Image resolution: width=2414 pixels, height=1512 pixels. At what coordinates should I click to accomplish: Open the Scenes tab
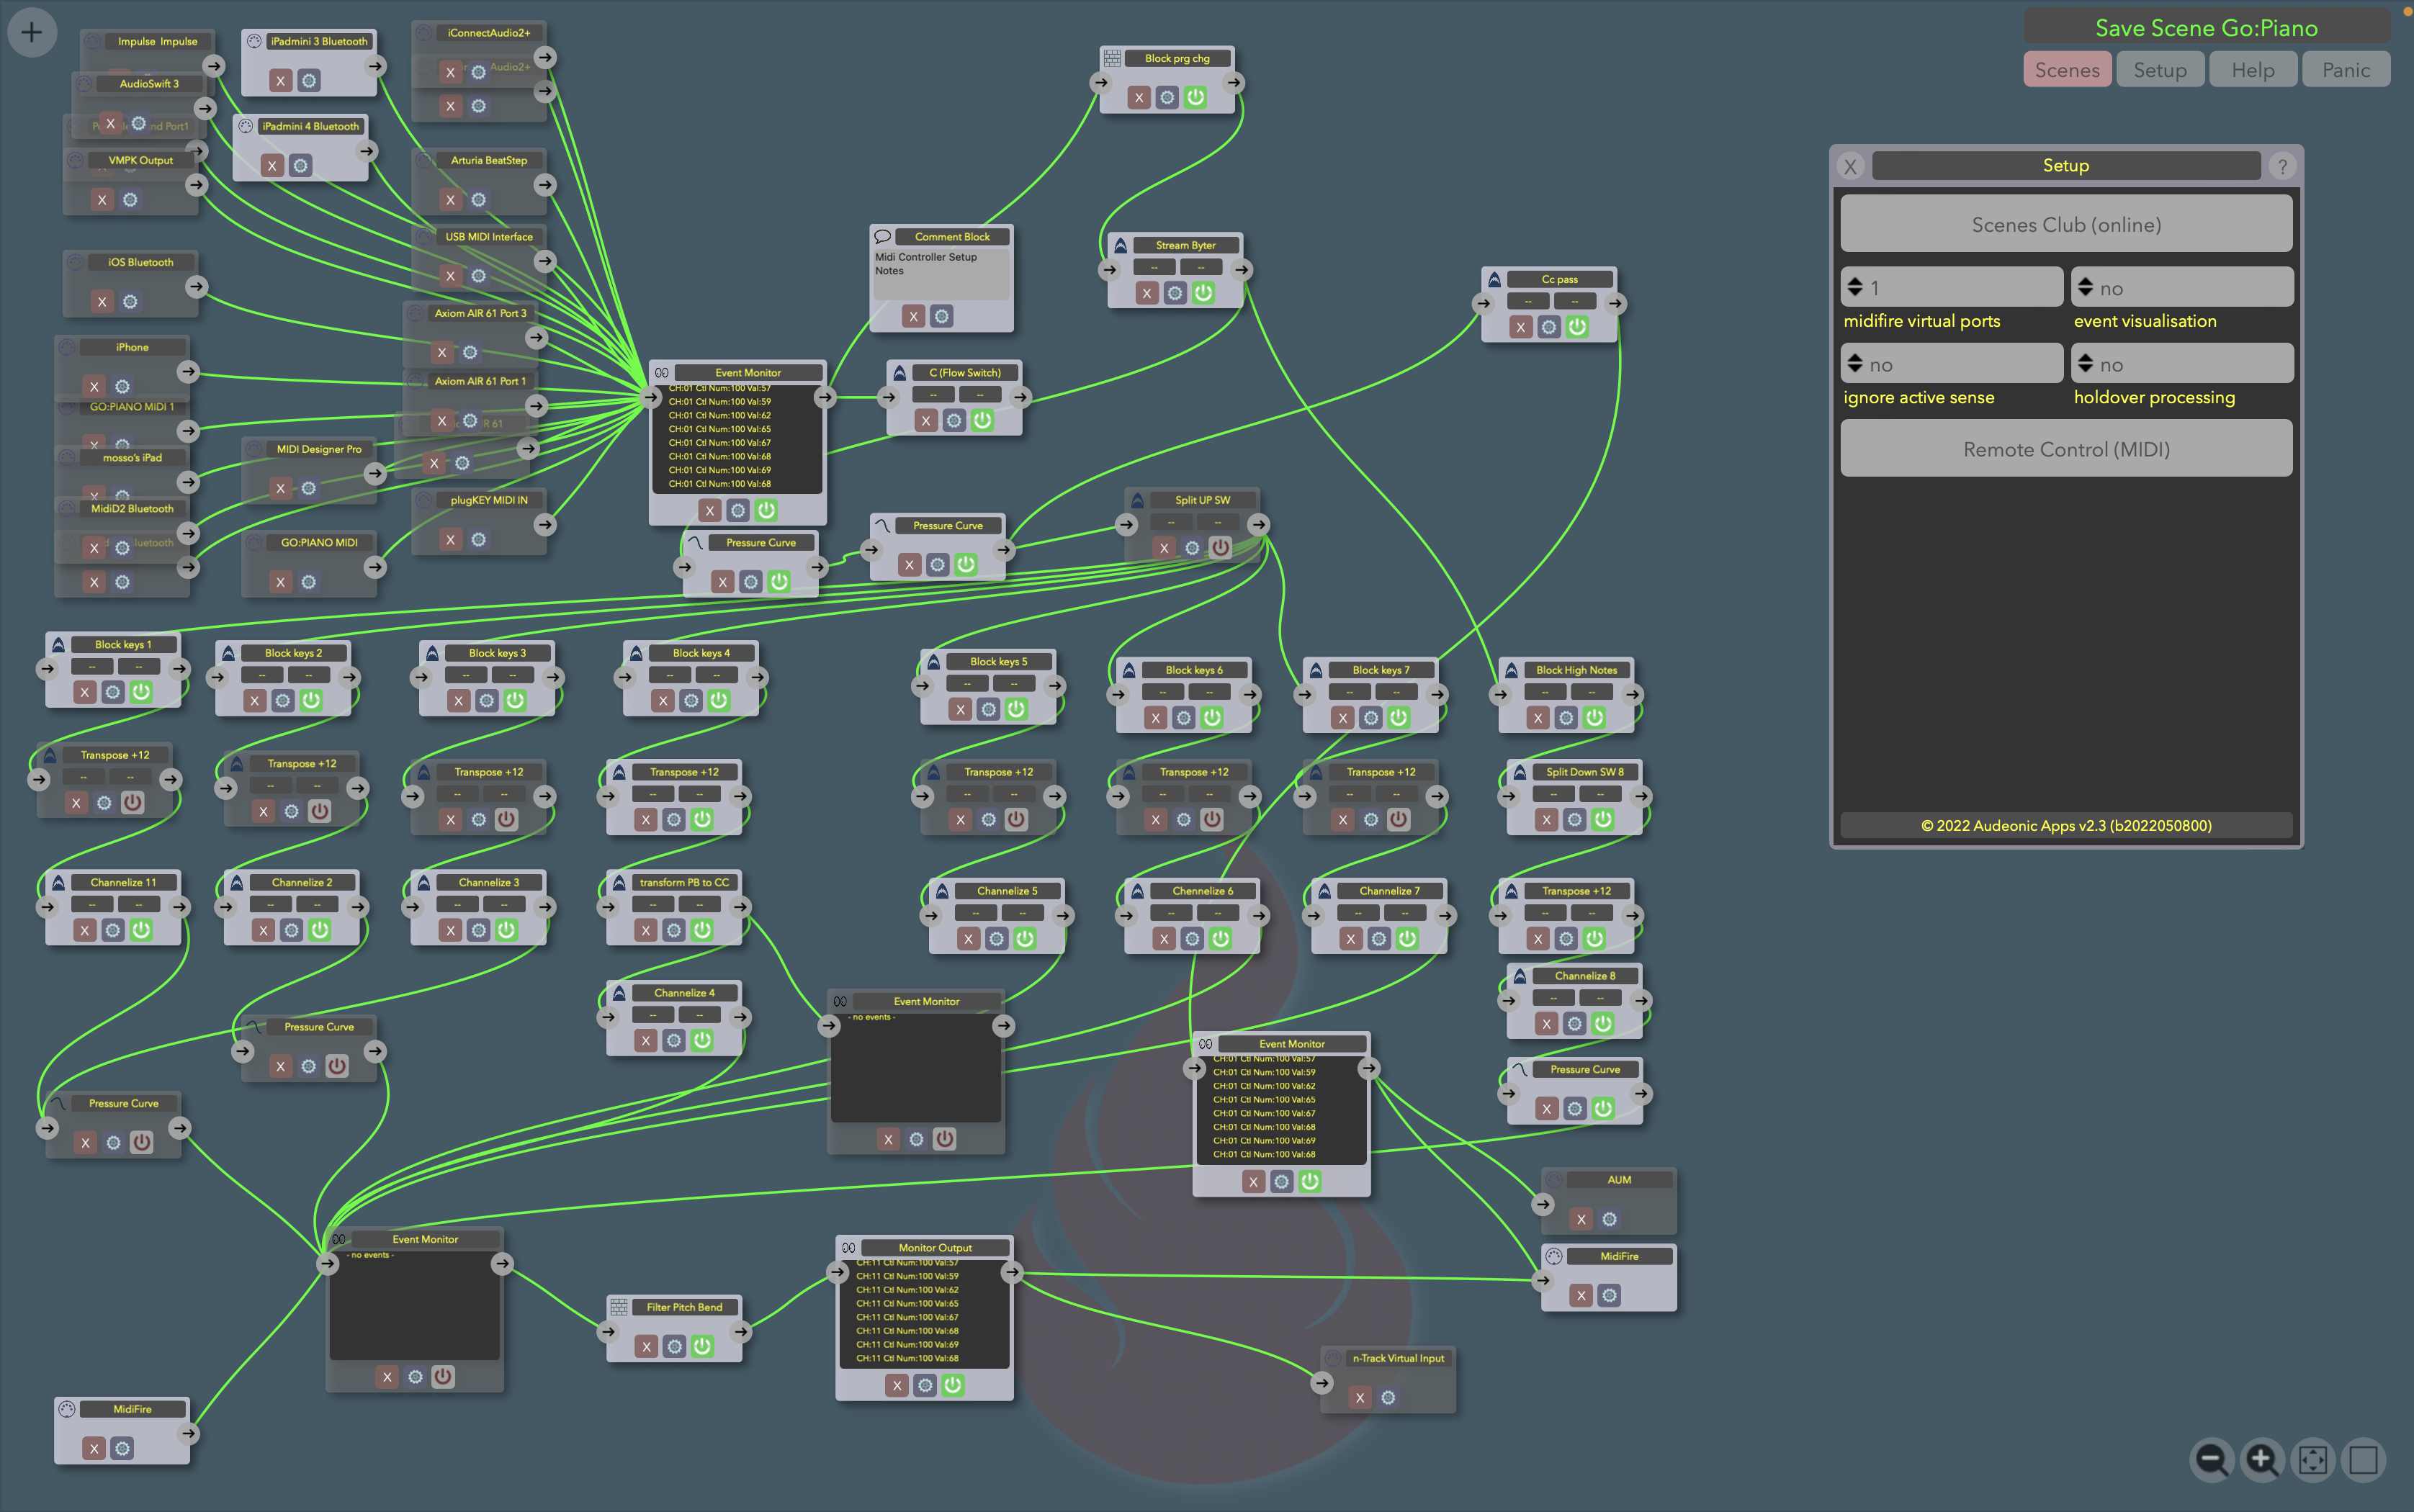2067,70
